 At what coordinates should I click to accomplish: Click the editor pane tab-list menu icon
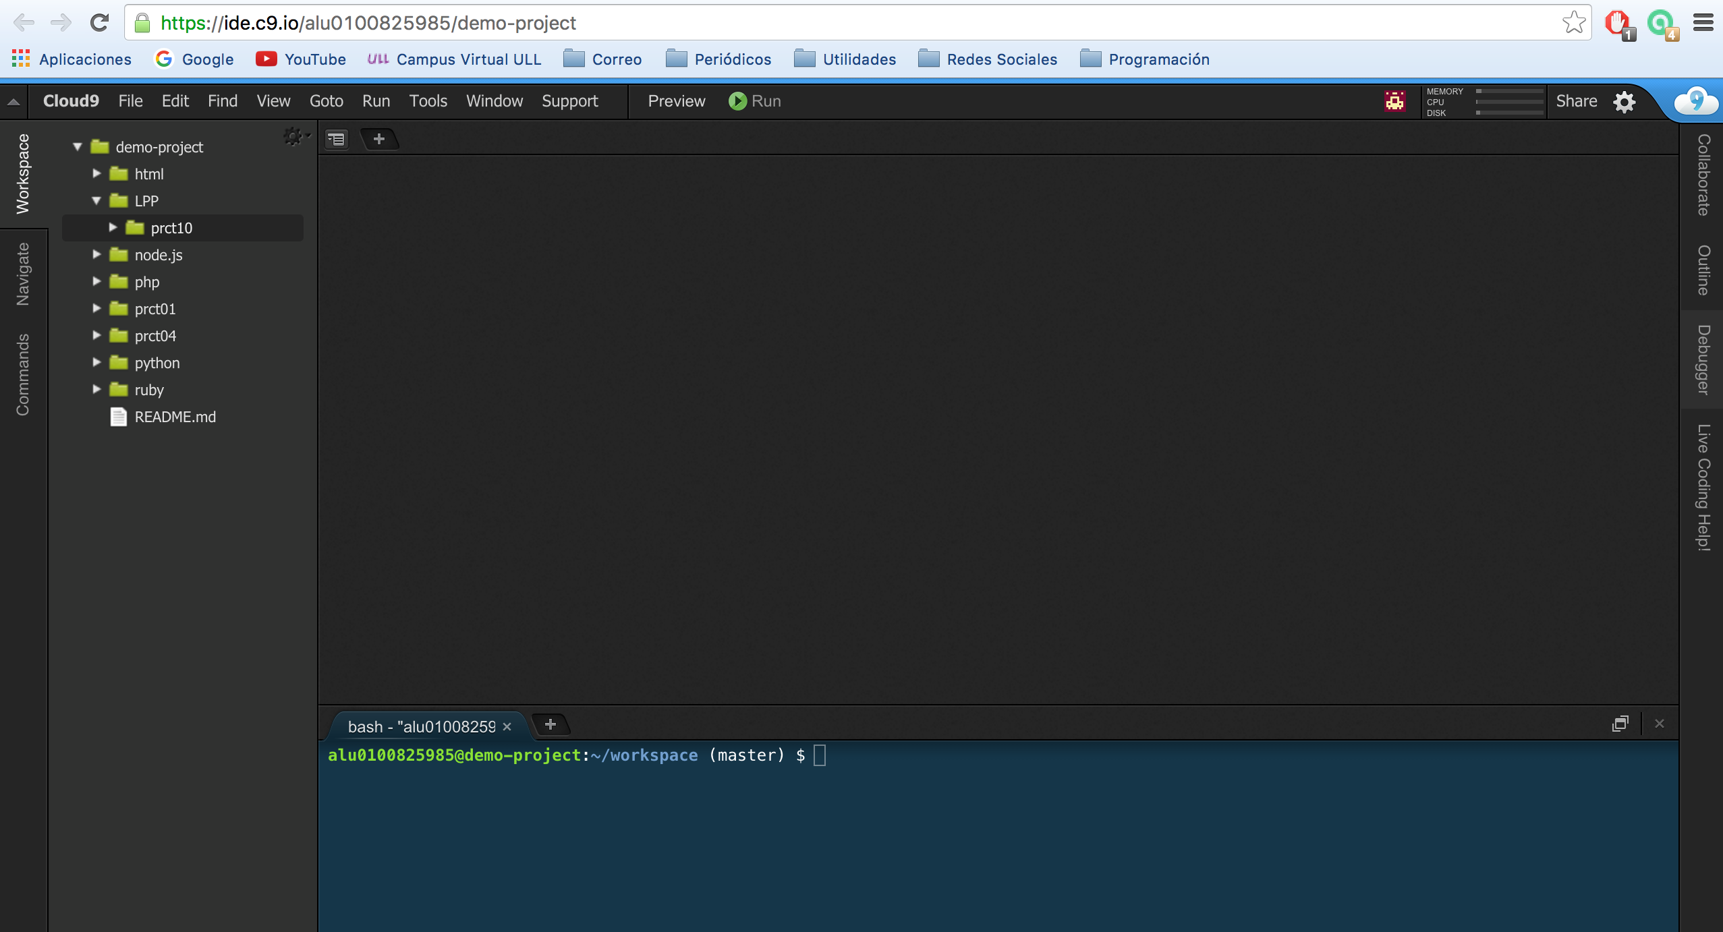coord(336,139)
